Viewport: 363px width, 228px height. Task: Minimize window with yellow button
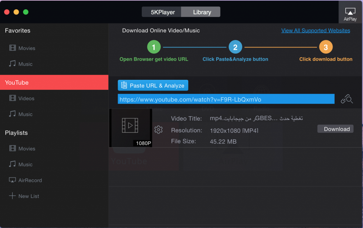(16, 12)
